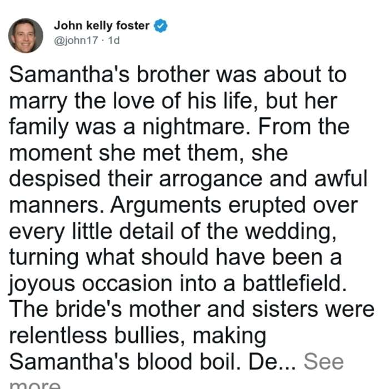Click the text "every little detail of the wedding"
Screen dimensions: 389x389
171,231
